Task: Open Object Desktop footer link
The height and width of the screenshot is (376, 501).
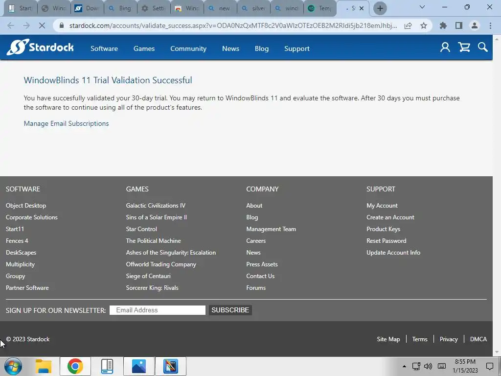Action: coord(26,206)
